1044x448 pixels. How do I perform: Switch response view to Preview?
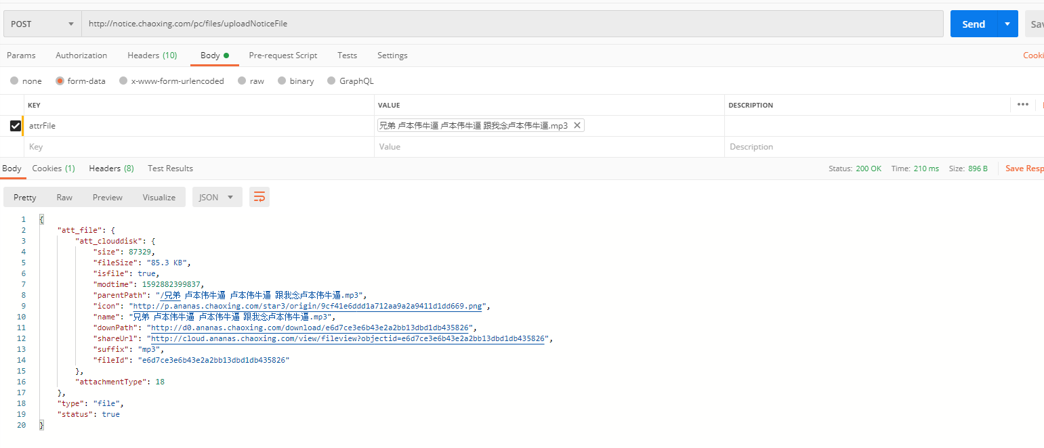click(x=108, y=197)
